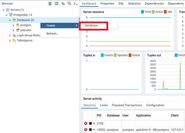The image size is (185, 133).
Task: Open the Search Objects magnifier icon
Action: 69,3
